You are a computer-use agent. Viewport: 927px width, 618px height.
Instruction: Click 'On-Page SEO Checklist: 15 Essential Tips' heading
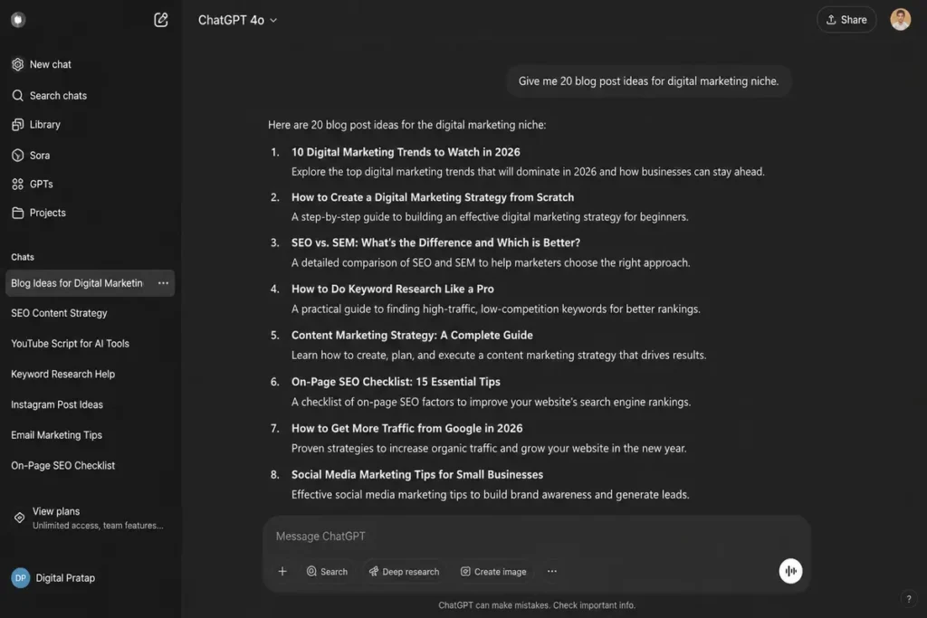pyautogui.click(x=396, y=382)
